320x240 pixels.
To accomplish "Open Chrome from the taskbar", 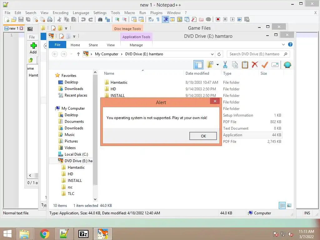I will point(44,234).
